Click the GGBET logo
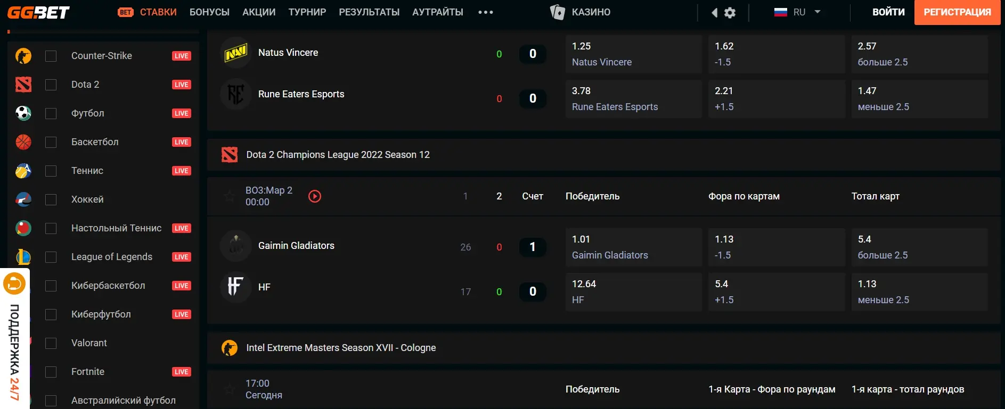1005x409 pixels. click(x=38, y=12)
